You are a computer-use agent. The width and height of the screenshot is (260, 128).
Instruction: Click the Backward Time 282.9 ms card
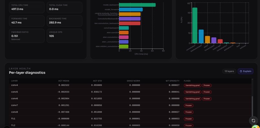[65, 21]
